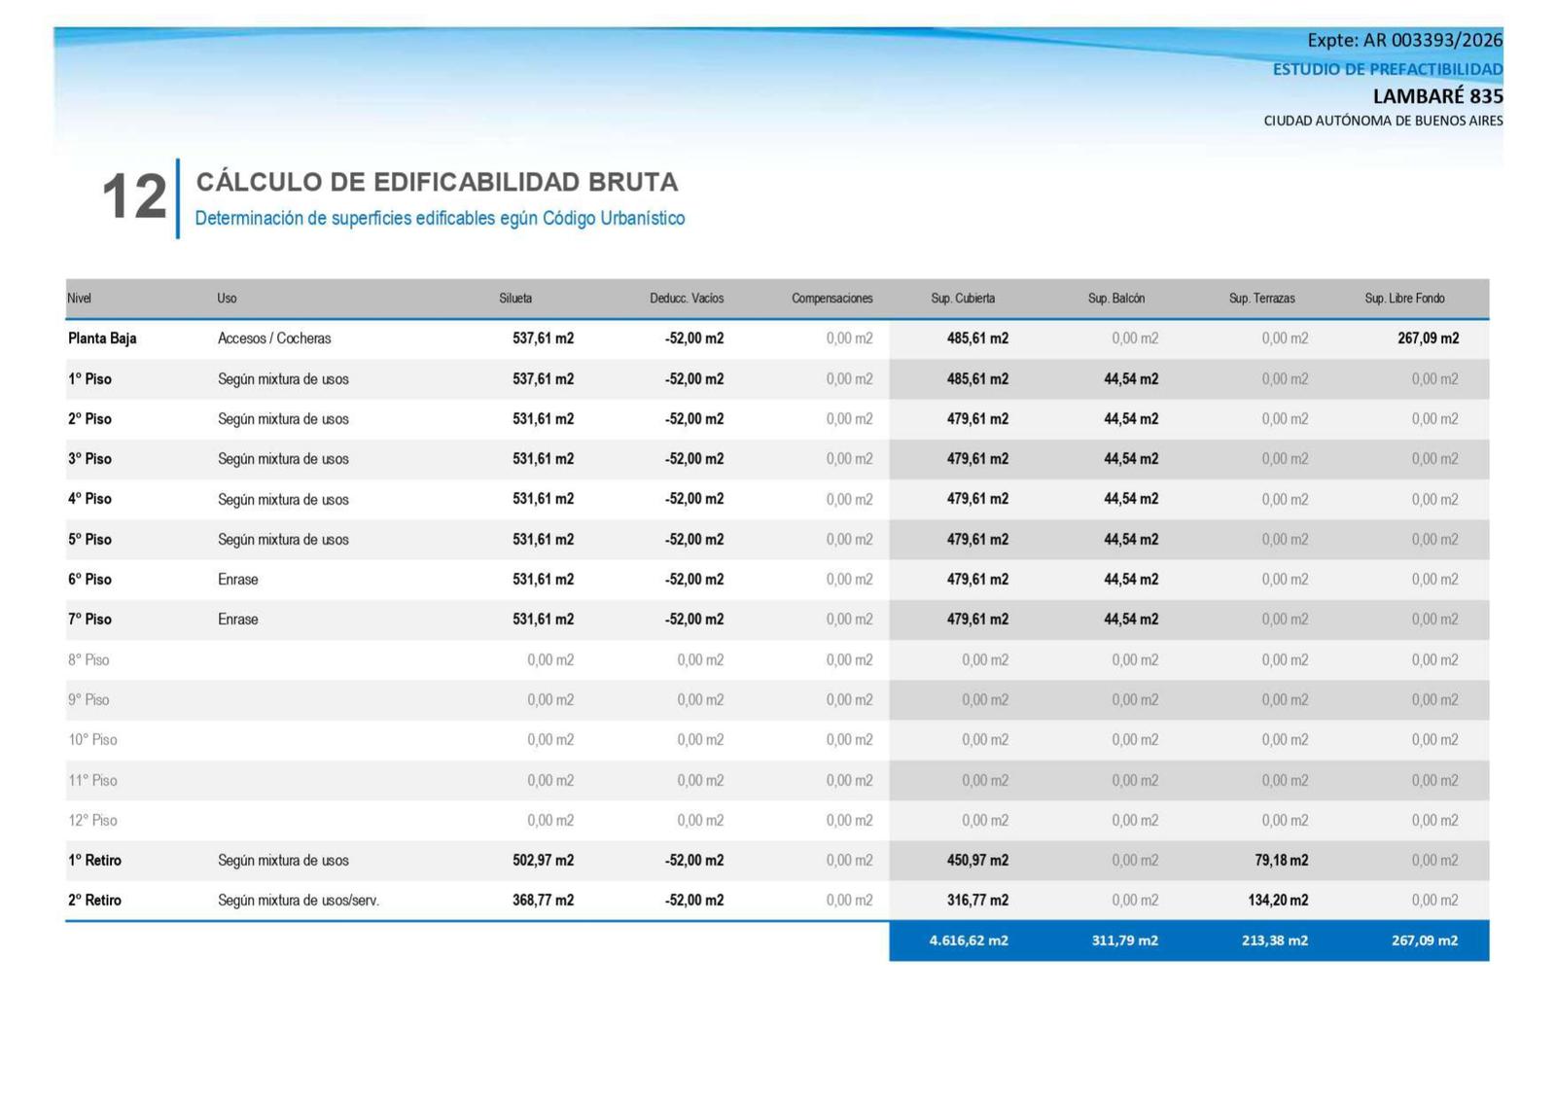The height and width of the screenshot is (1099, 1556).
Task: Select the Sup. Cubierta column header
Action: tap(963, 299)
